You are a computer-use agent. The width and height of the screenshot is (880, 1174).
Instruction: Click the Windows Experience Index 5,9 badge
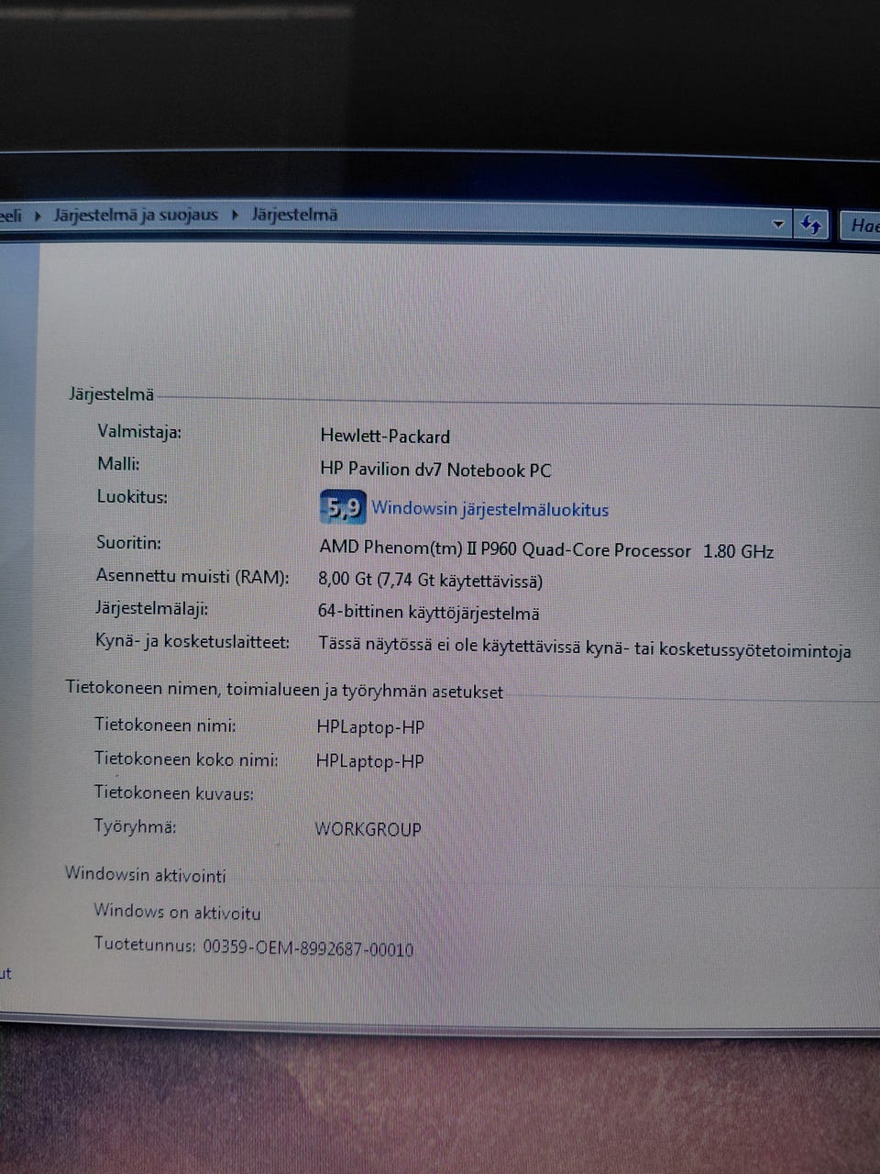click(x=343, y=506)
